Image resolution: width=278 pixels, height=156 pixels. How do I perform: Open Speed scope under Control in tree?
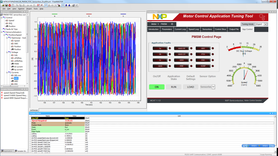(11, 21)
